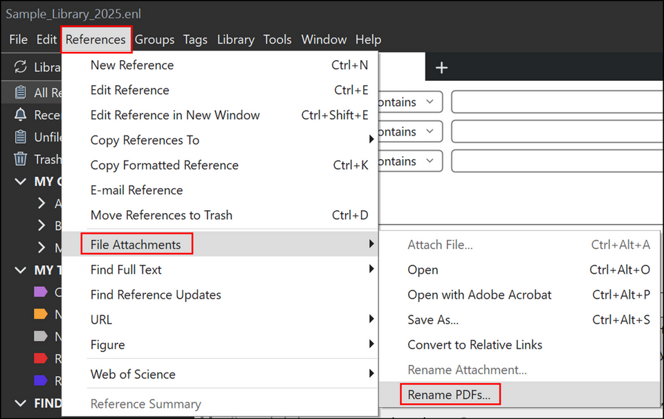Choose Rename PDFs... from the submenu
Image resolution: width=664 pixels, height=419 pixels.
(x=449, y=395)
